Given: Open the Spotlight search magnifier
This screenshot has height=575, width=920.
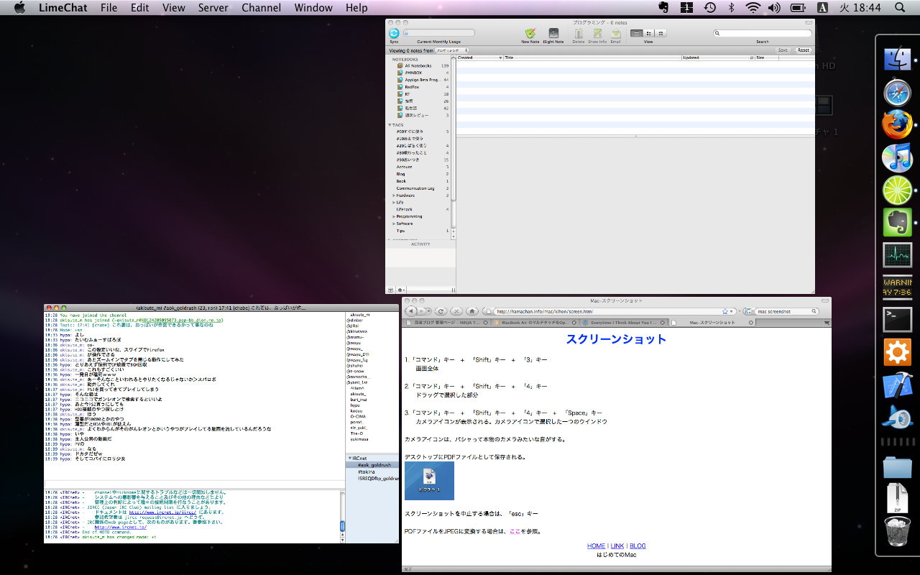Looking at the screenshot, I should point(900,8).
